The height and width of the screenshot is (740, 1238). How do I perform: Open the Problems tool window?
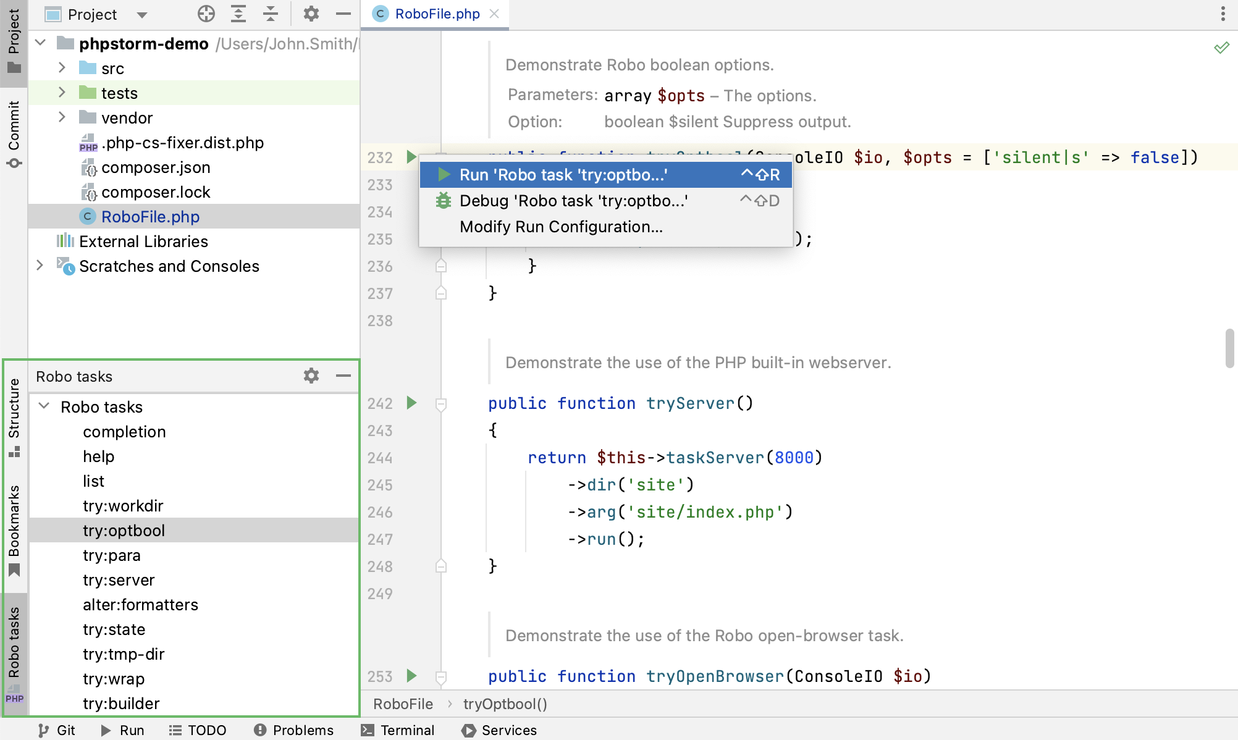pyautogui.click(x=293, y=730)
